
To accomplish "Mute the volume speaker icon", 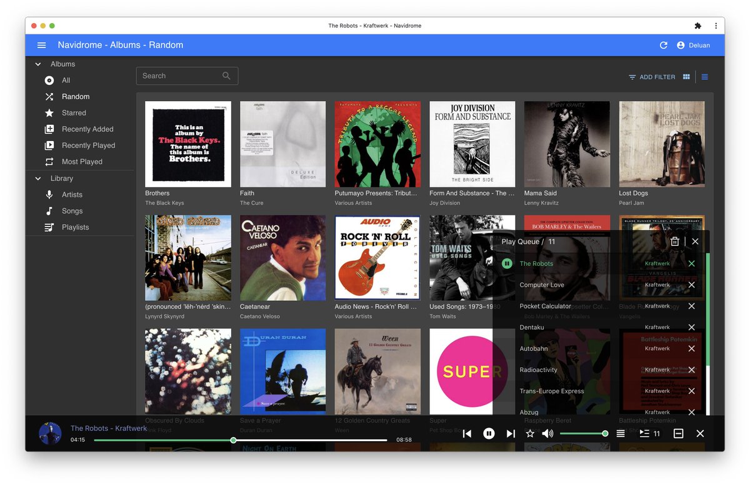I will (x=547, y=433).
